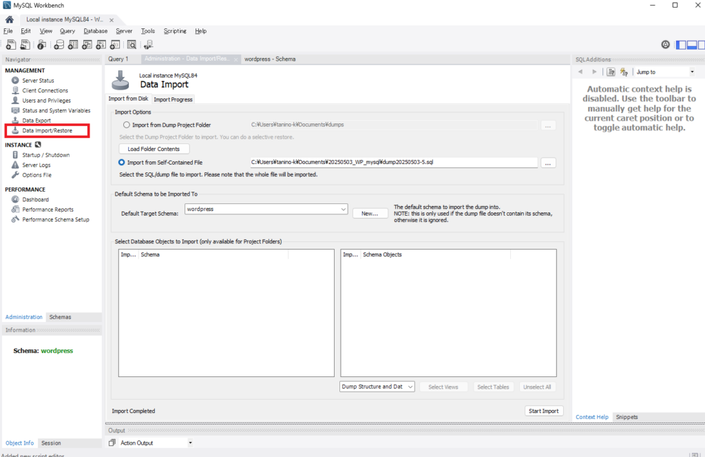The image size is (705, 457).
Task: Click the Load Folder Contents button
Action: 154,149
